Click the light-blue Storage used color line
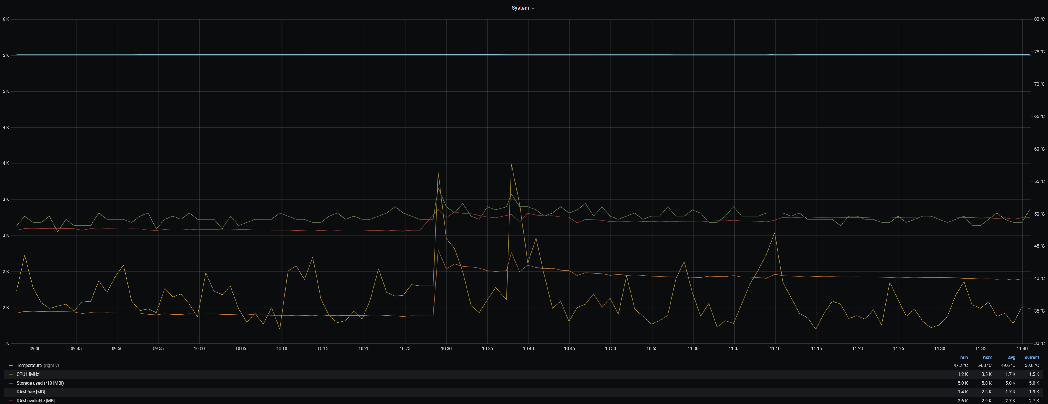The image size is (1048, 404). (x=11, y=383)
